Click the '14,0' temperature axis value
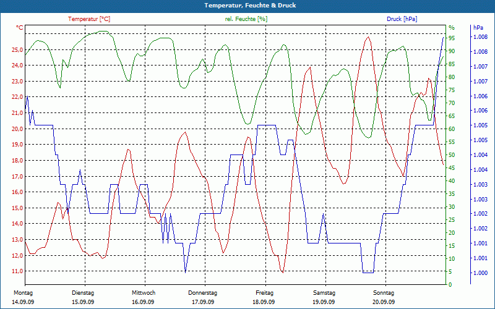495x309 pixels. click(x=17, y=224)
